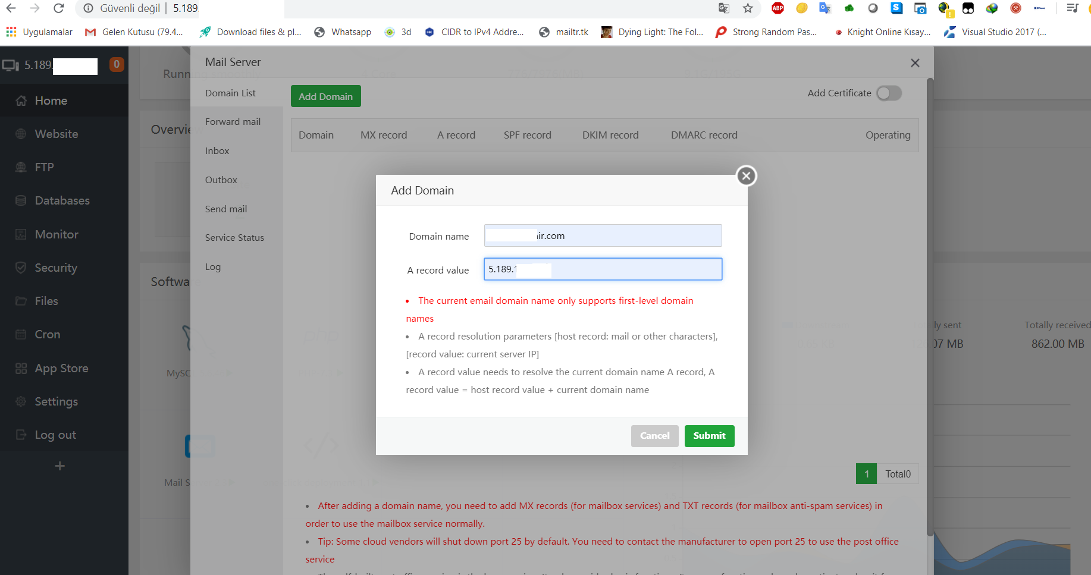Click the A record value input field

click(x=603, y=269)
